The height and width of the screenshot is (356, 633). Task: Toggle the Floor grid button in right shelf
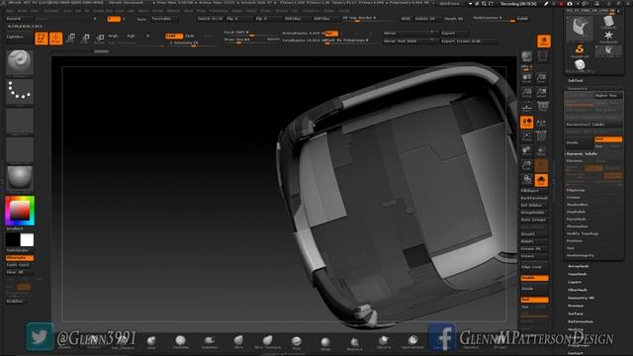pos(527,107)
